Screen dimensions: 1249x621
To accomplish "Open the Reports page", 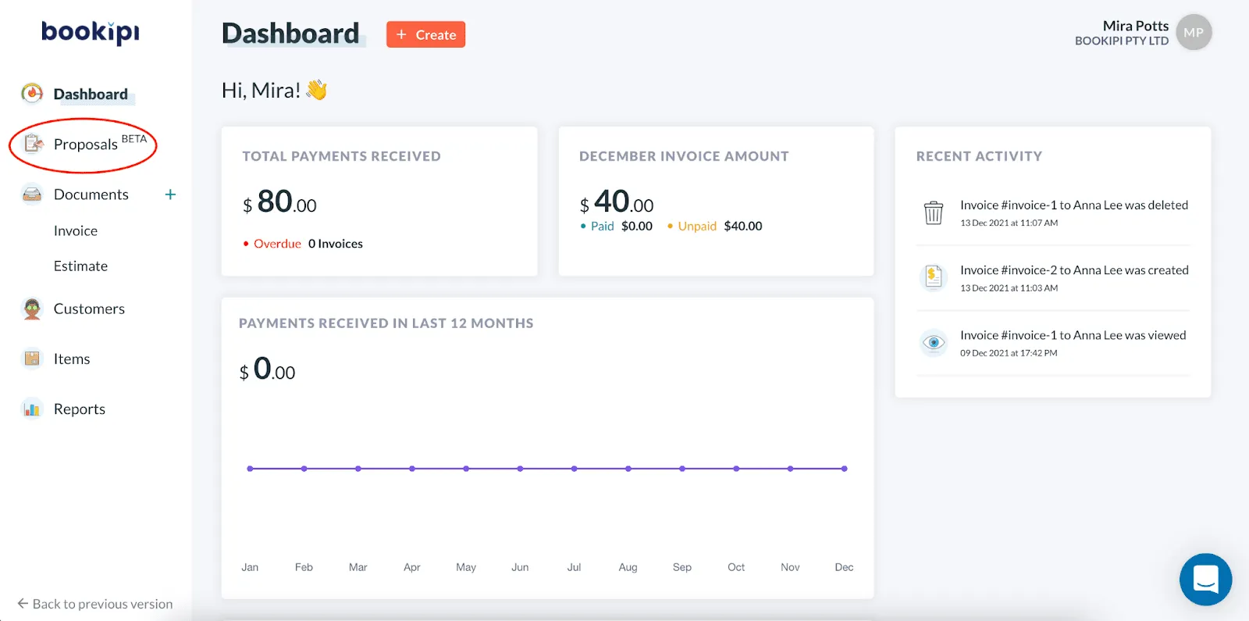I will [80, 409].
